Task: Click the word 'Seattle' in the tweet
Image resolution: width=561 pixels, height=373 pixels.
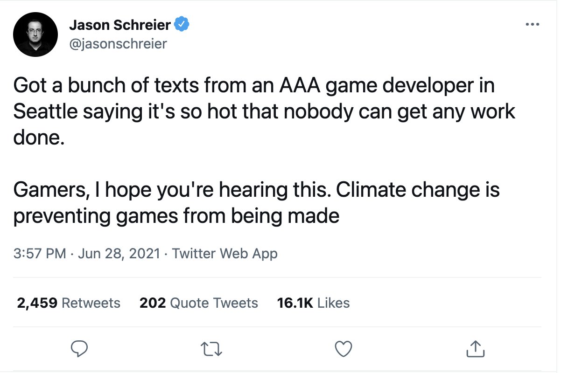Action: pos(45,112)
